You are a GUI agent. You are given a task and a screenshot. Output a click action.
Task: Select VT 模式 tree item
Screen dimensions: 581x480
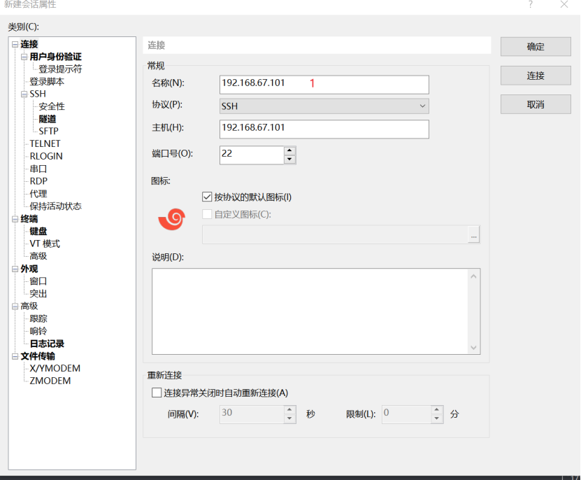[45, 244]
